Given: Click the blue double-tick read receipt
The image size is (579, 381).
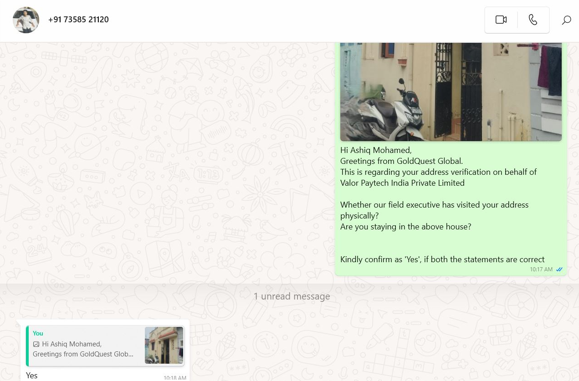Looking at the screenshot, I should [x=559, y=269].
